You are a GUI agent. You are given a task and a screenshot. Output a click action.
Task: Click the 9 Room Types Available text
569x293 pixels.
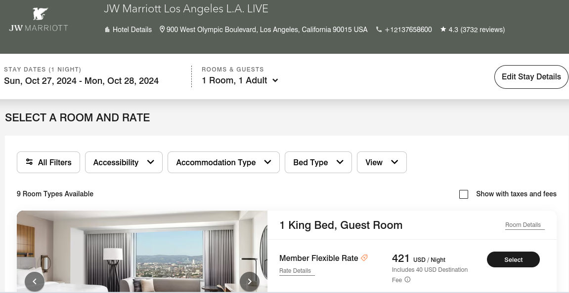[x=55, y=194]
